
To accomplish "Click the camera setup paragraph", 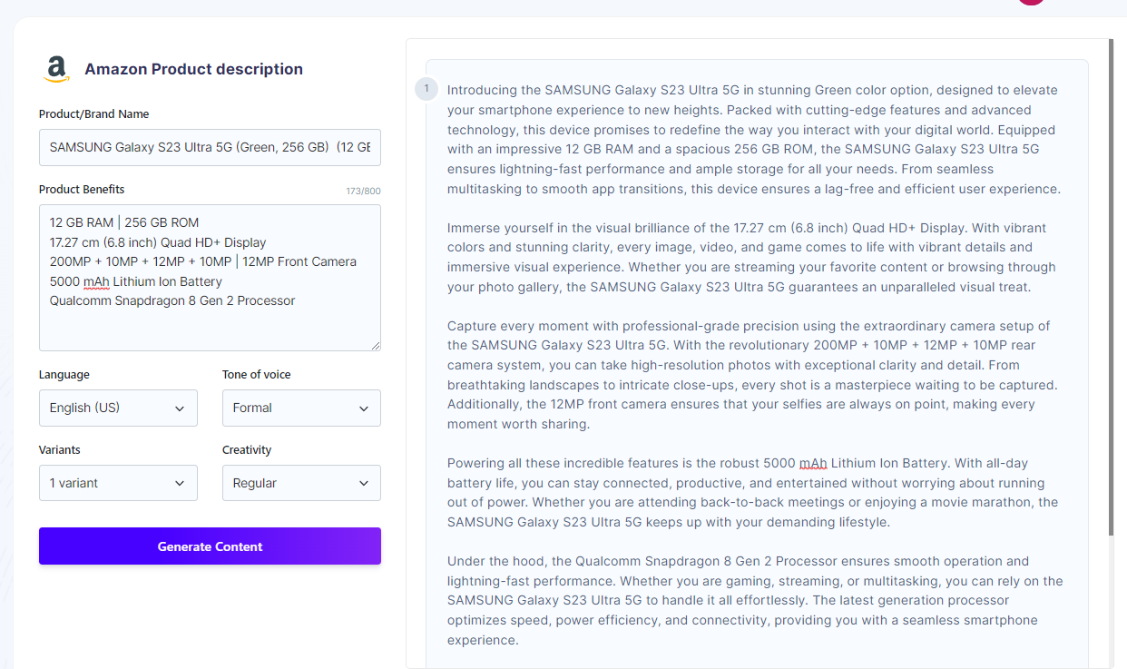I will point(753,375).
